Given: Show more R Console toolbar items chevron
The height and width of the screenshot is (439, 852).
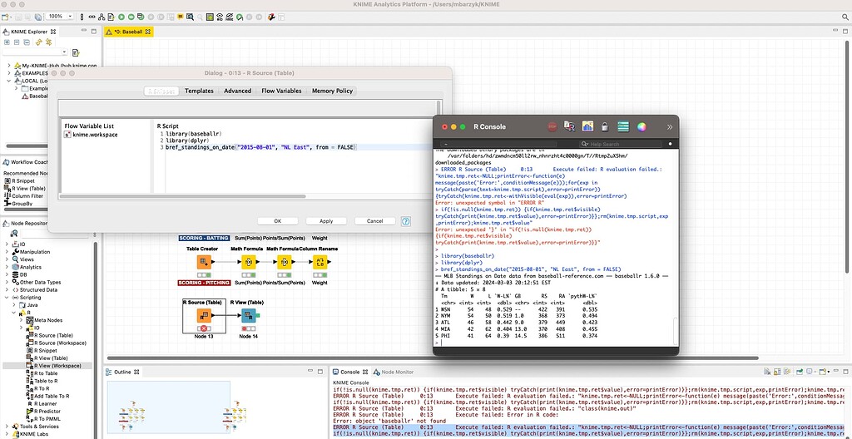Looking at the screenshot, I should tap(670, 126).
